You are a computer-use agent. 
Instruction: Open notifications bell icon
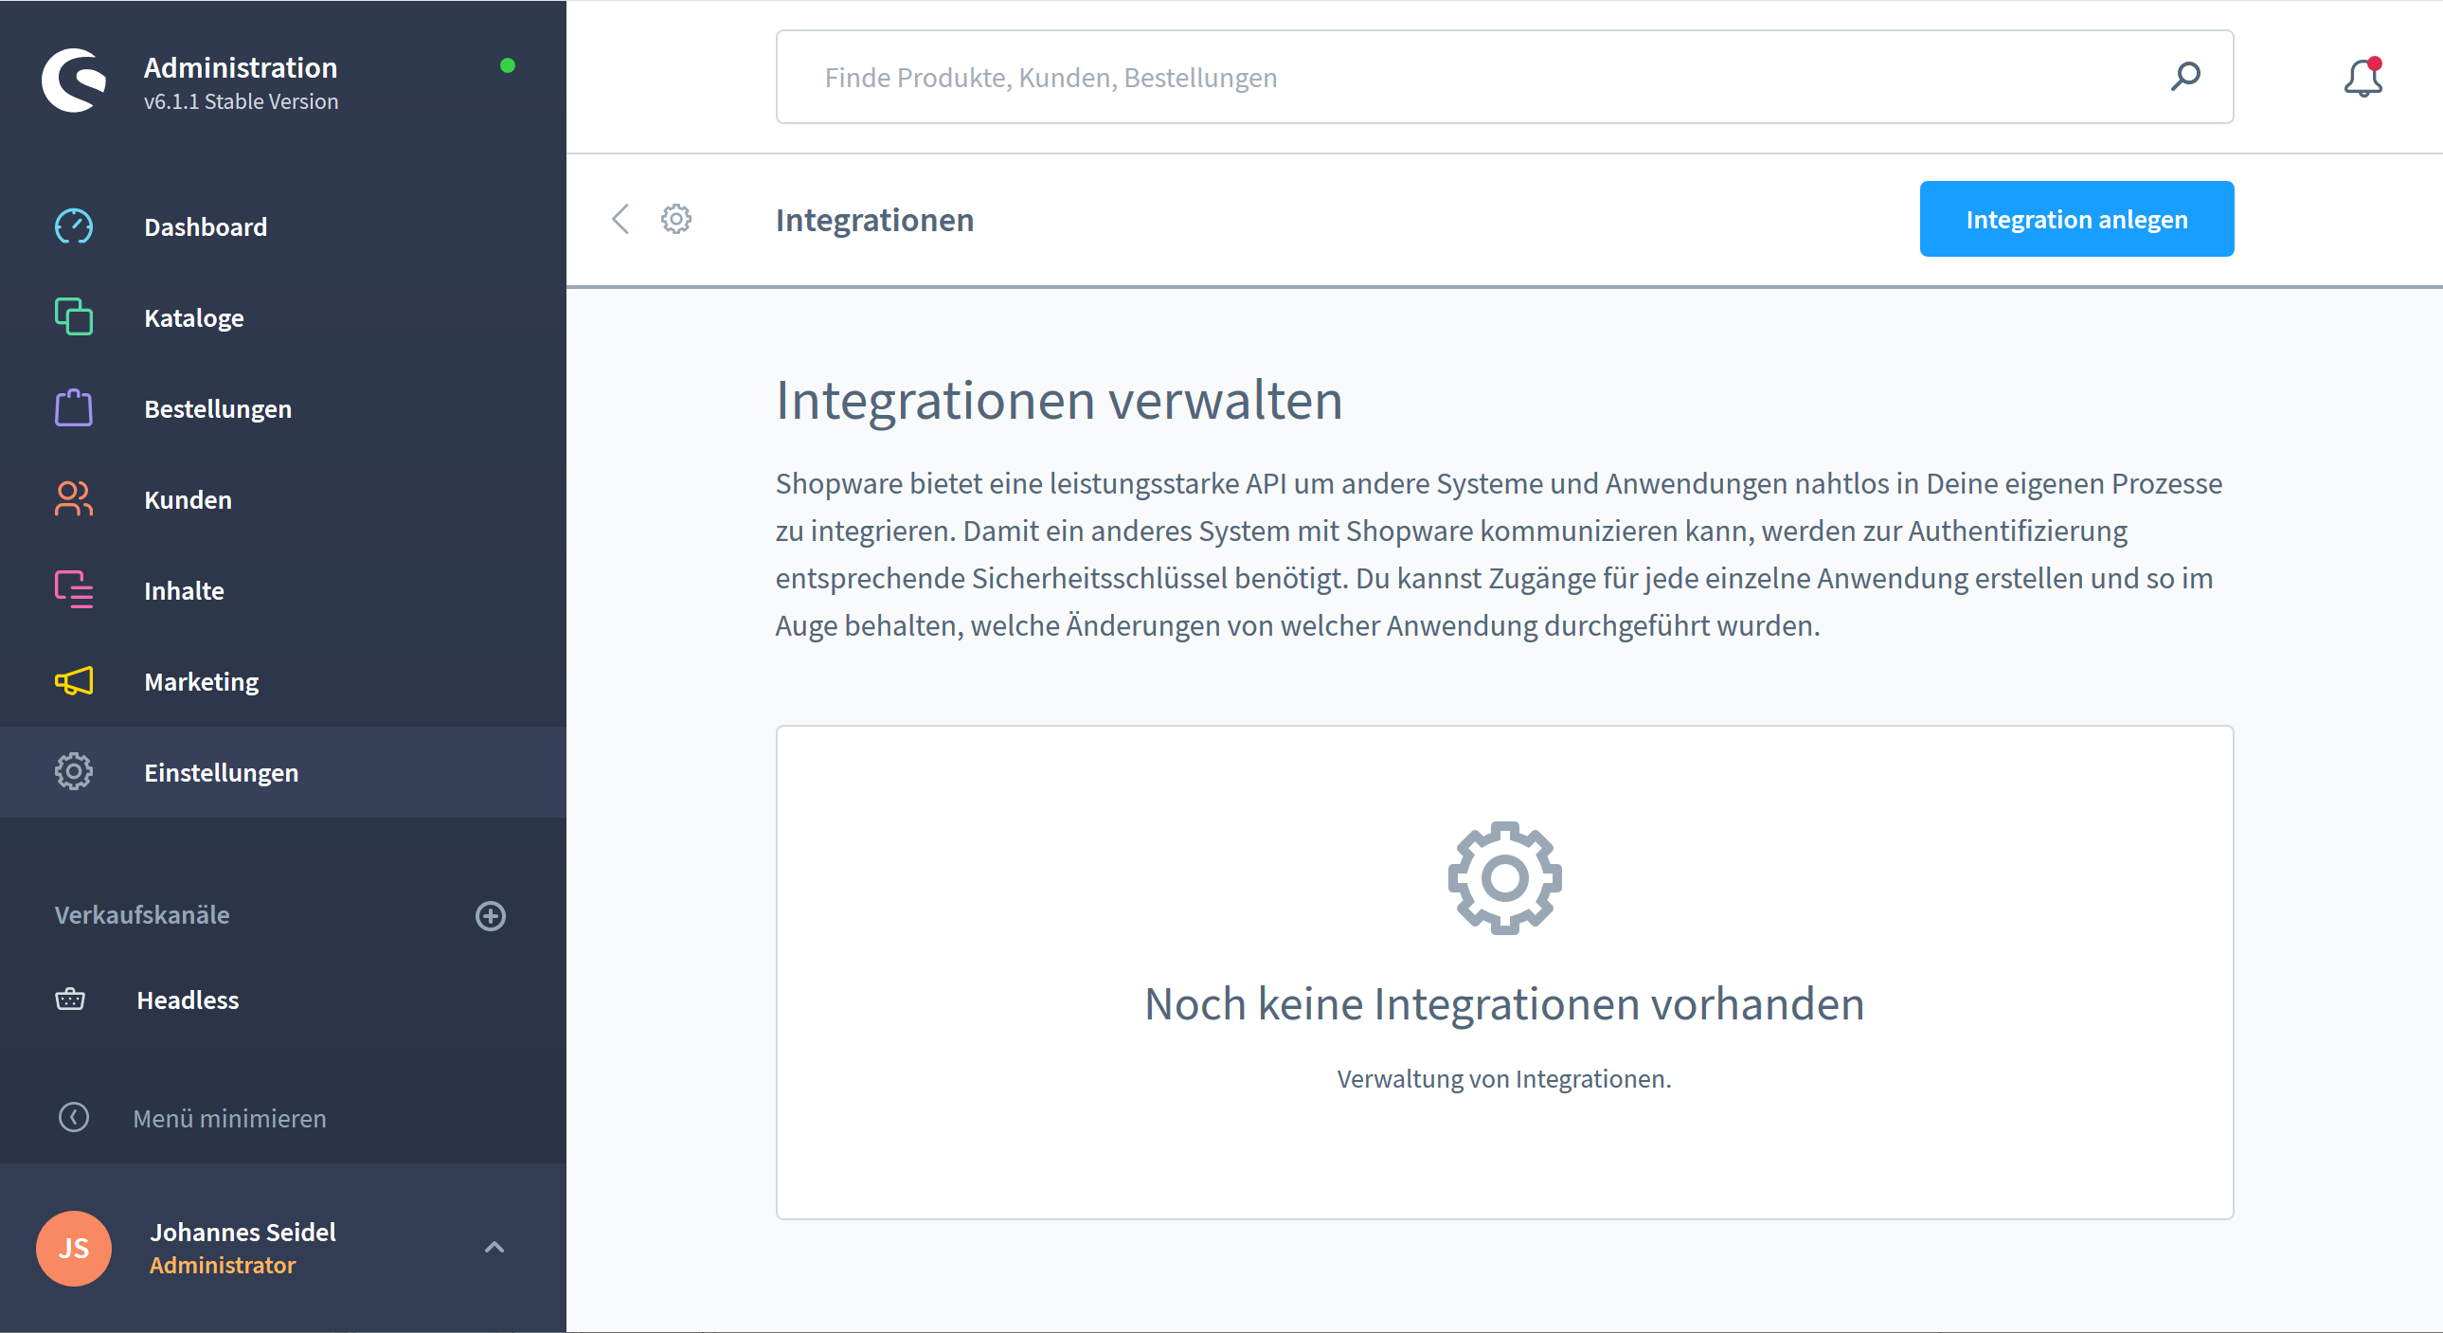(2362, 78)
